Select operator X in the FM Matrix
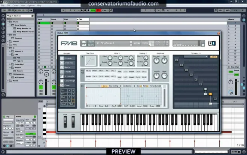The height and width of the screenshot is (155, 247). tap(205, 89)
